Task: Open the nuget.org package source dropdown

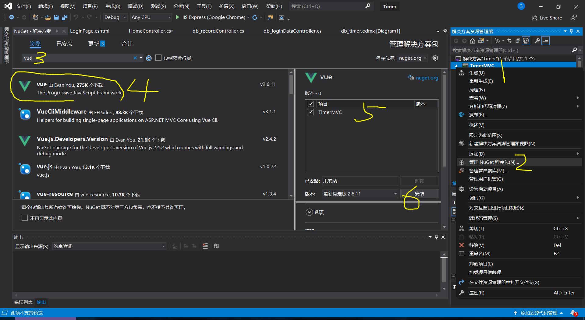Action: (413, 58)
